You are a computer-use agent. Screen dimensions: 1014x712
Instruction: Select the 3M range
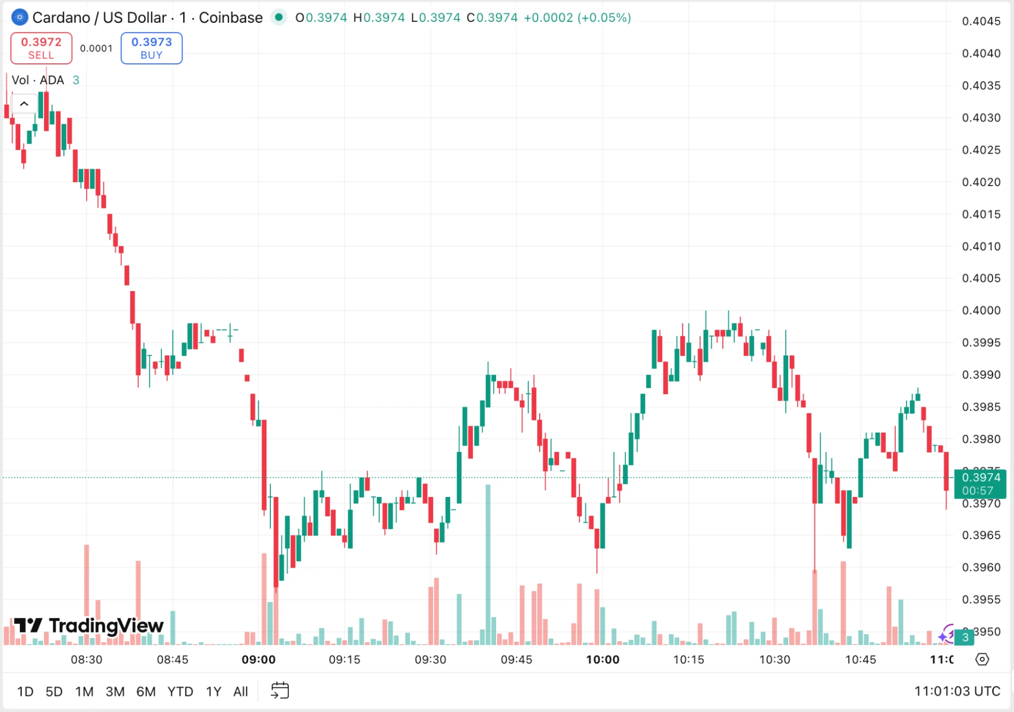[115, 691]
